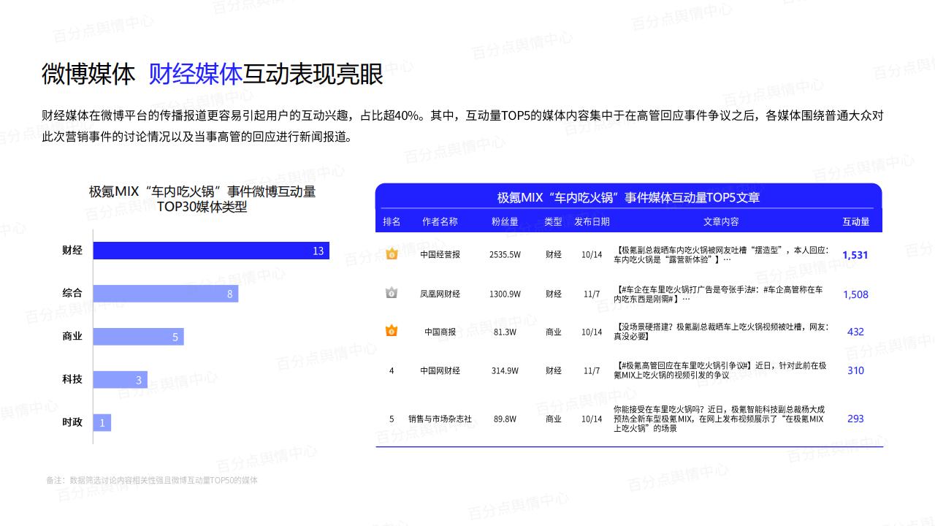
Task: Click the footnote 备注：数据筛选讨论内容相关性强
Action: 152,480
